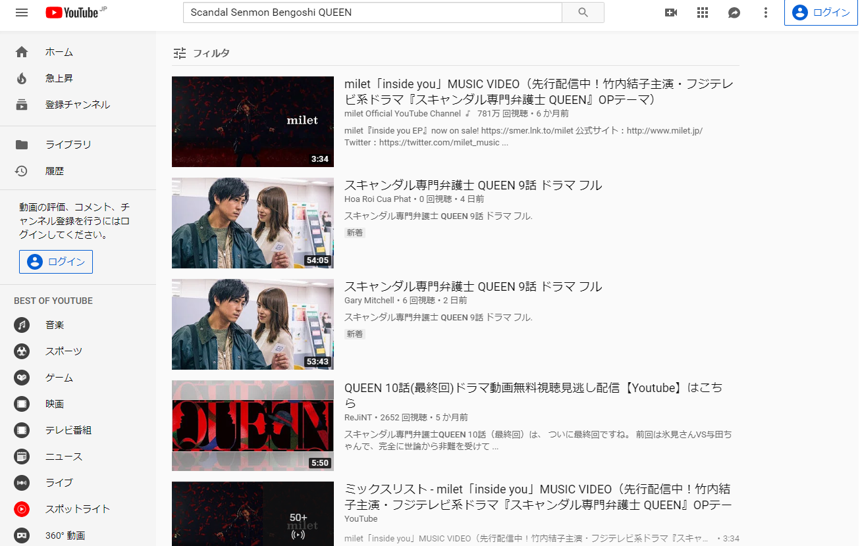Select ライブラリ in the sidebar
The width and height of the screenshot is (860, 546).
pos(68,145)
